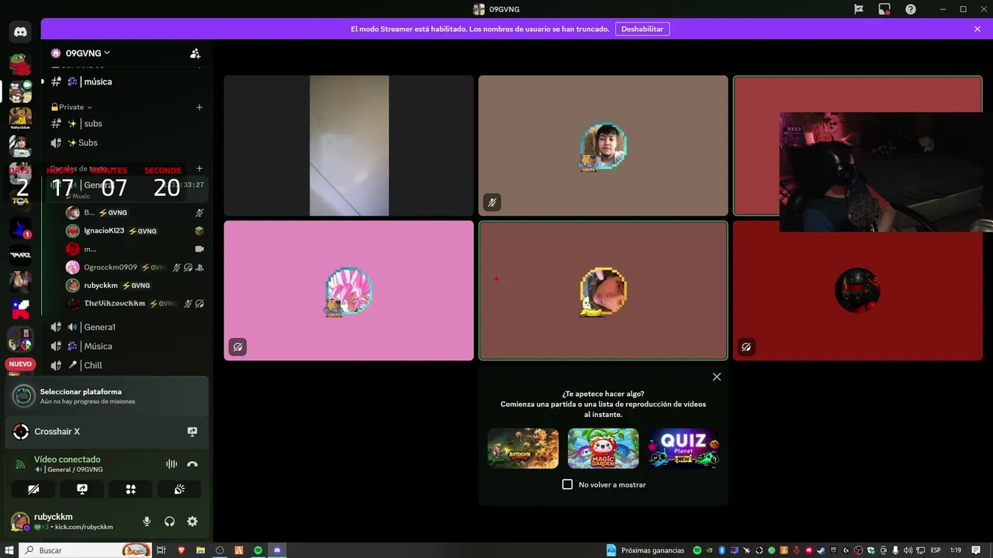Open Discord direct messages home icon
The height and width of the screenshot is (558, 993).
click(x=20, y=32)
